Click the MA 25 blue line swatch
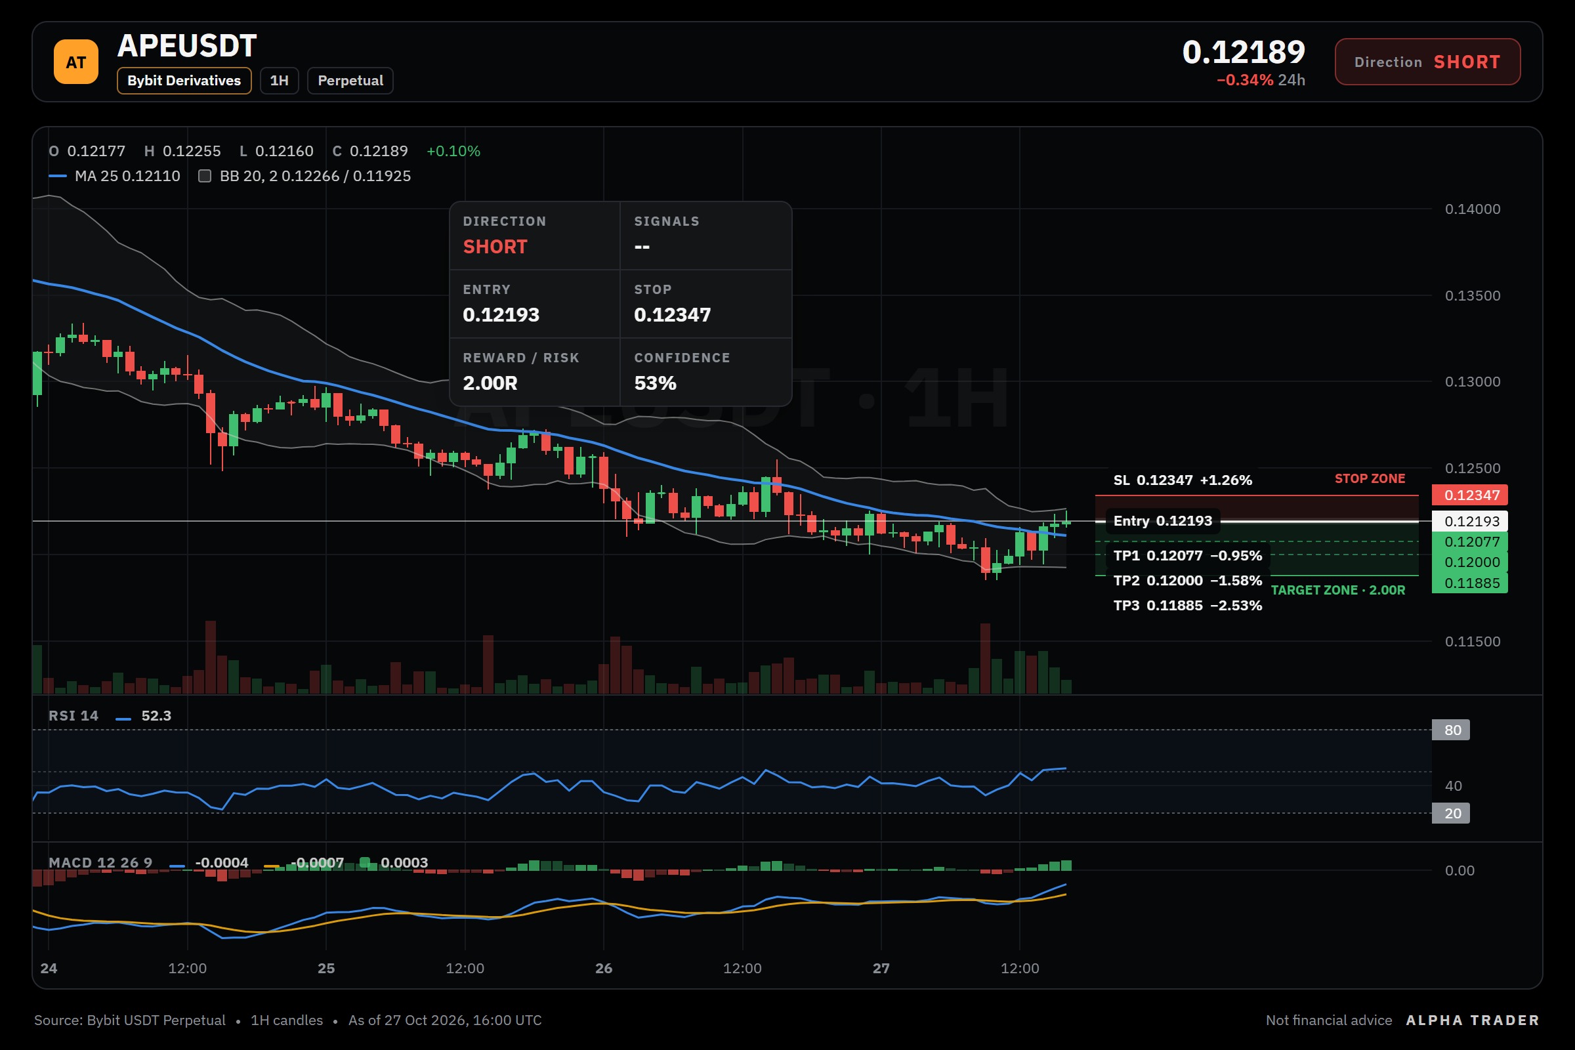The image size is (1575, 1050). pyautogui.click(x=58, y=176)
